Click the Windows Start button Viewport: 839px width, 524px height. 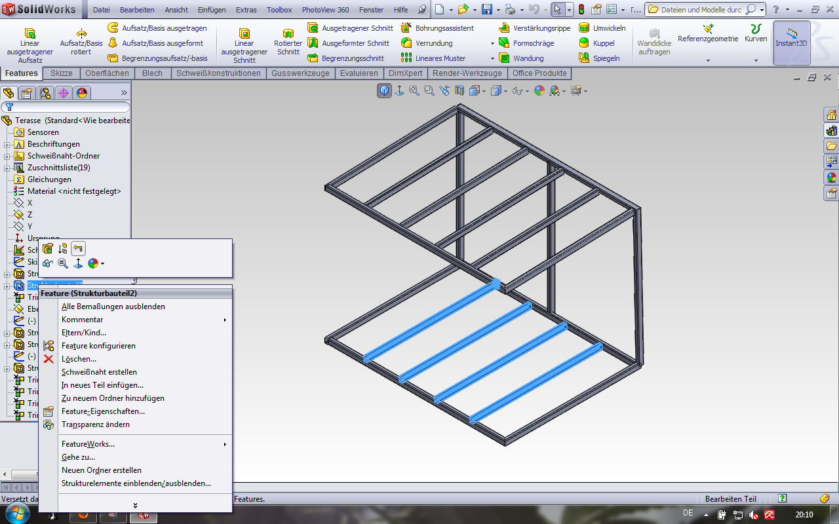click(18, 513)
